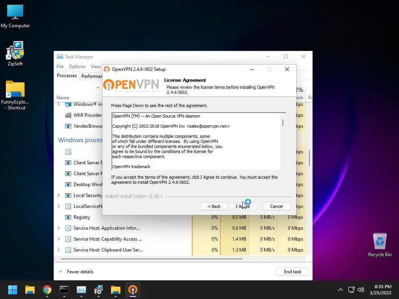Open the installer shortcut taskbar icon beside Task Manager
Viewport: 399px width, 299px height.
click(x=99, y=290)
